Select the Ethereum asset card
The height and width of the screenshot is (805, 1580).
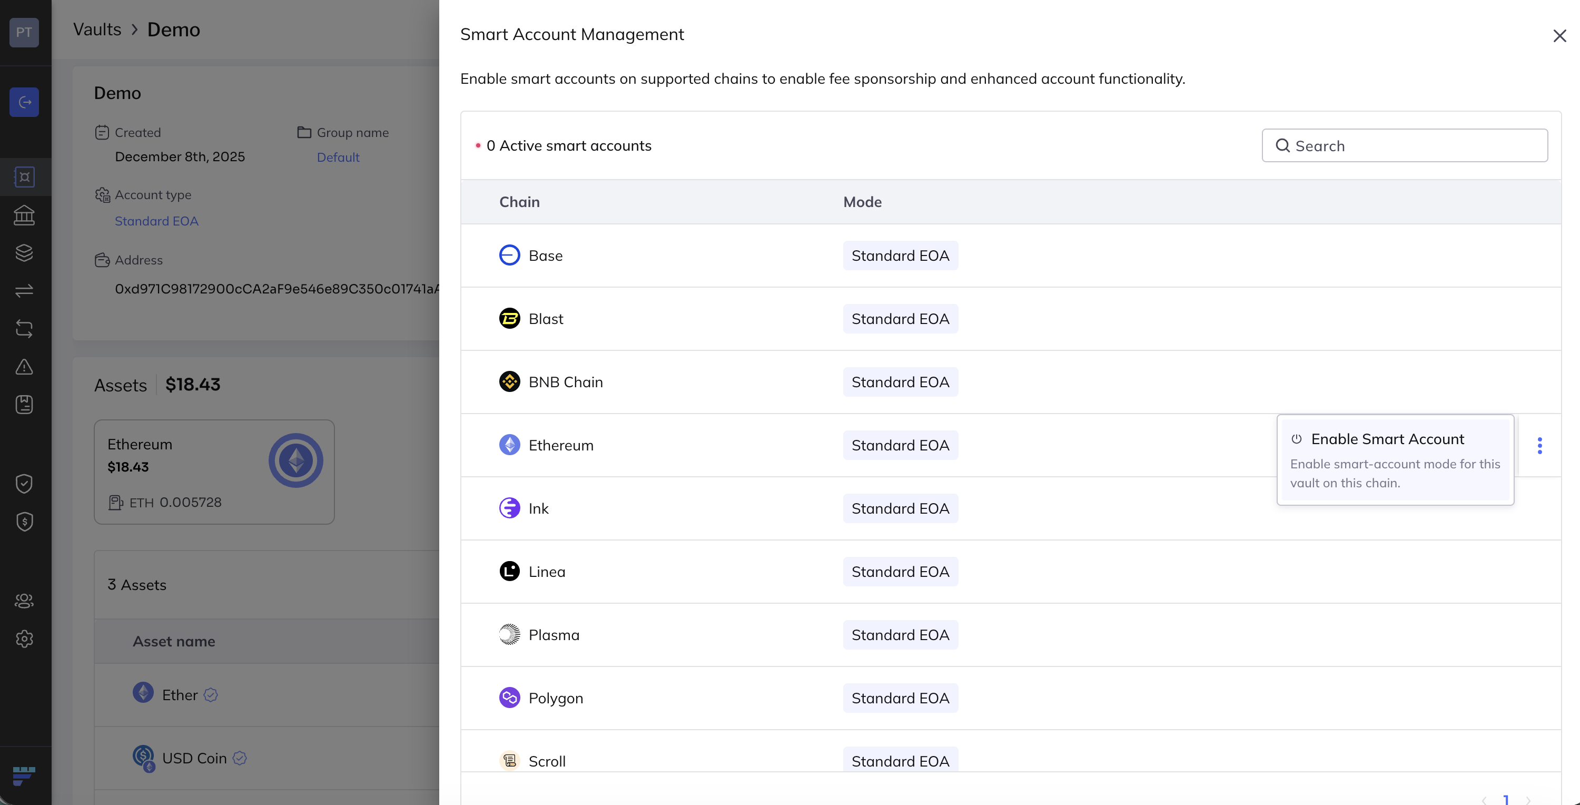[214, 471]
